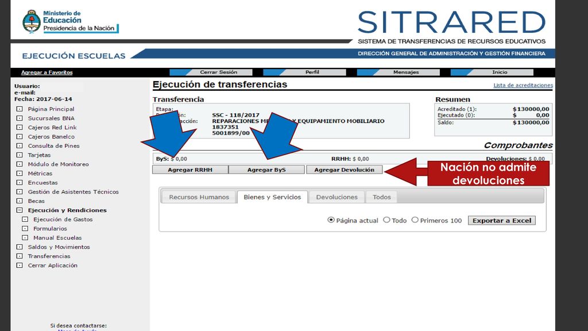Switch to Bienes y Servicios tab
The height and width of the screenshot is (331, 588).
(272, 197)
